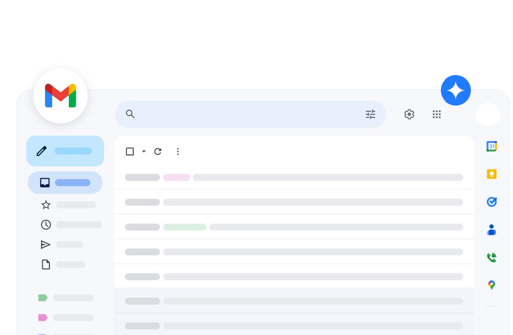Open Google Maps in the side panel

(491, 285)
